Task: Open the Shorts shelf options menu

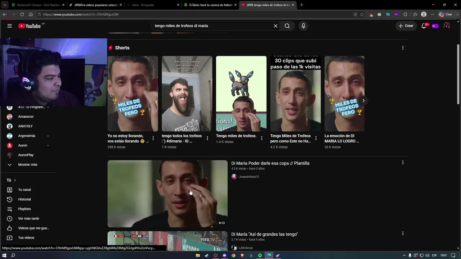Action: point(403,48)
